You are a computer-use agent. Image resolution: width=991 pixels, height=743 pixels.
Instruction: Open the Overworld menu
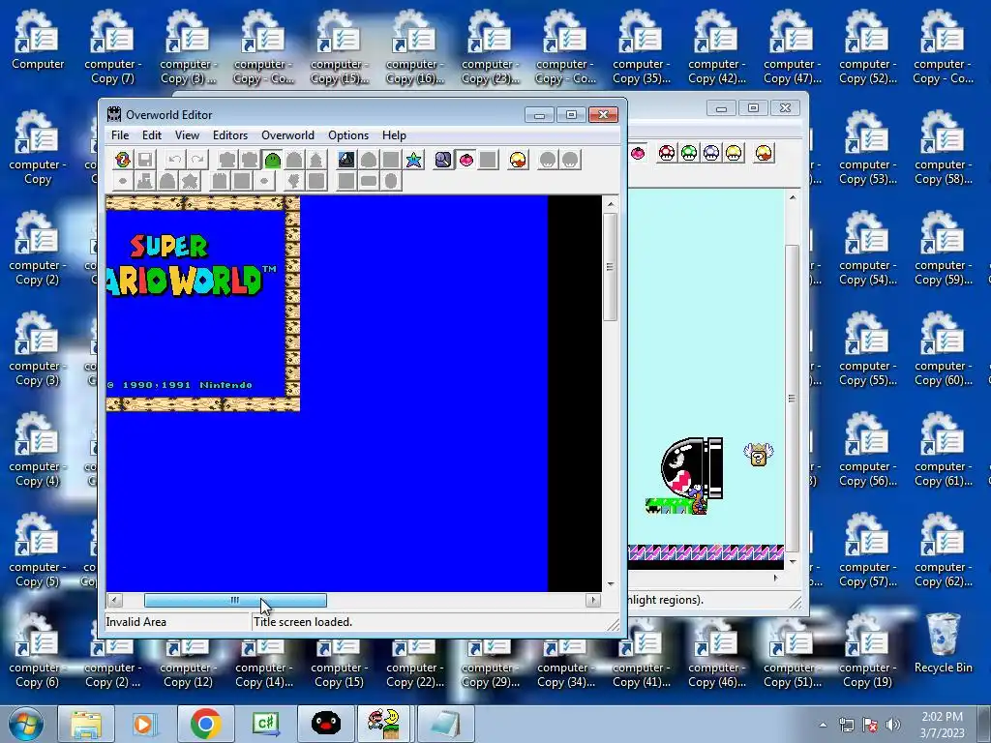tap(287, 135)
